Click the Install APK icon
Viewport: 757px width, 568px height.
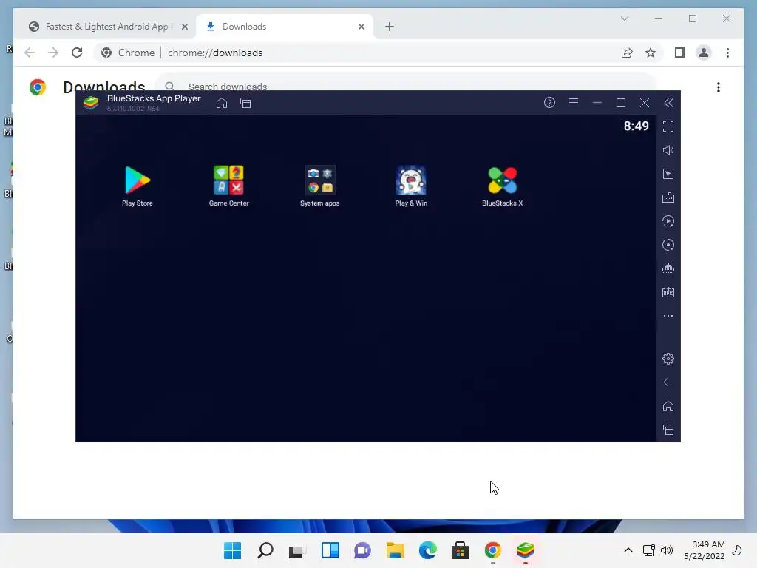[668, 292]
